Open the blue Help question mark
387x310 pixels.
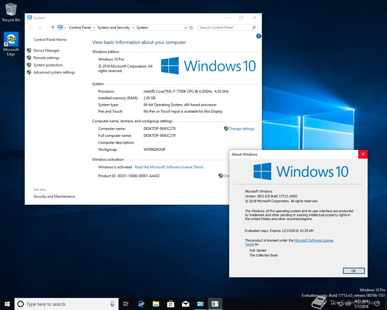(259, 36)
